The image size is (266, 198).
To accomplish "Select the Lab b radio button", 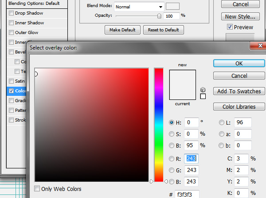I will 221,145.
